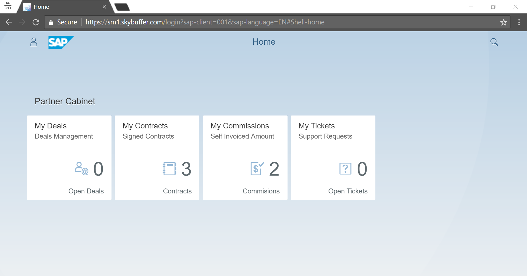Image resolution: width=527 pixels, height=276 pixels.
Task: Click the Commisions footer label
Action: pyautogui.click(x=261, y=191)
